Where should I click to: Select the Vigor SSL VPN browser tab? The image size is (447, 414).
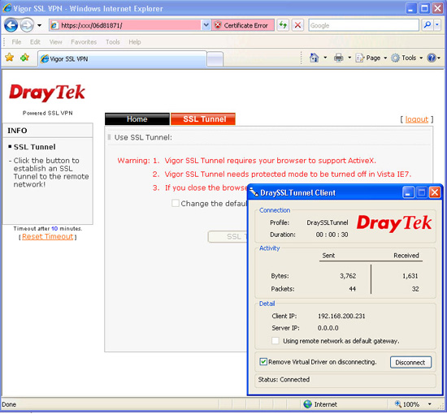point(122,59)
